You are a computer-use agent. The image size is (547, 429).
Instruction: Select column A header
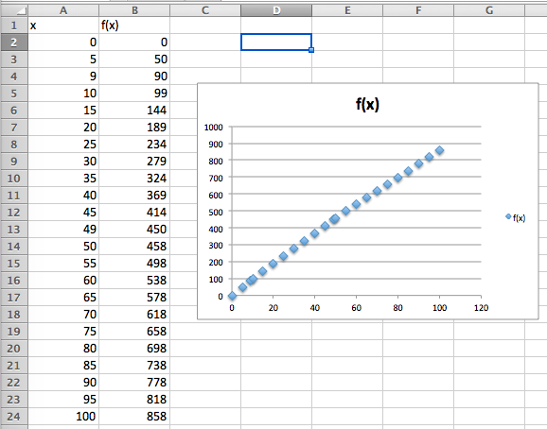click(x=63, y=10)
